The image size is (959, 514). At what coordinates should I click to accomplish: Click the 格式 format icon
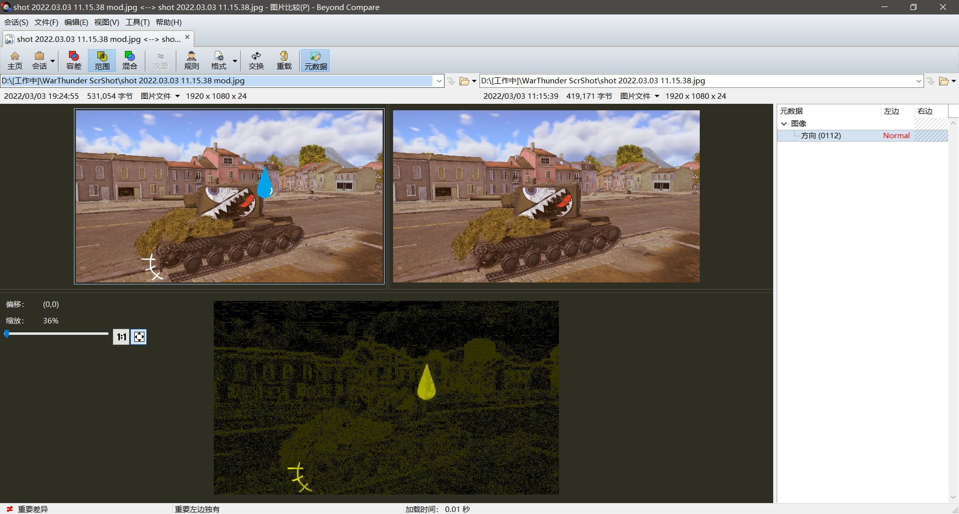(219, 60)
